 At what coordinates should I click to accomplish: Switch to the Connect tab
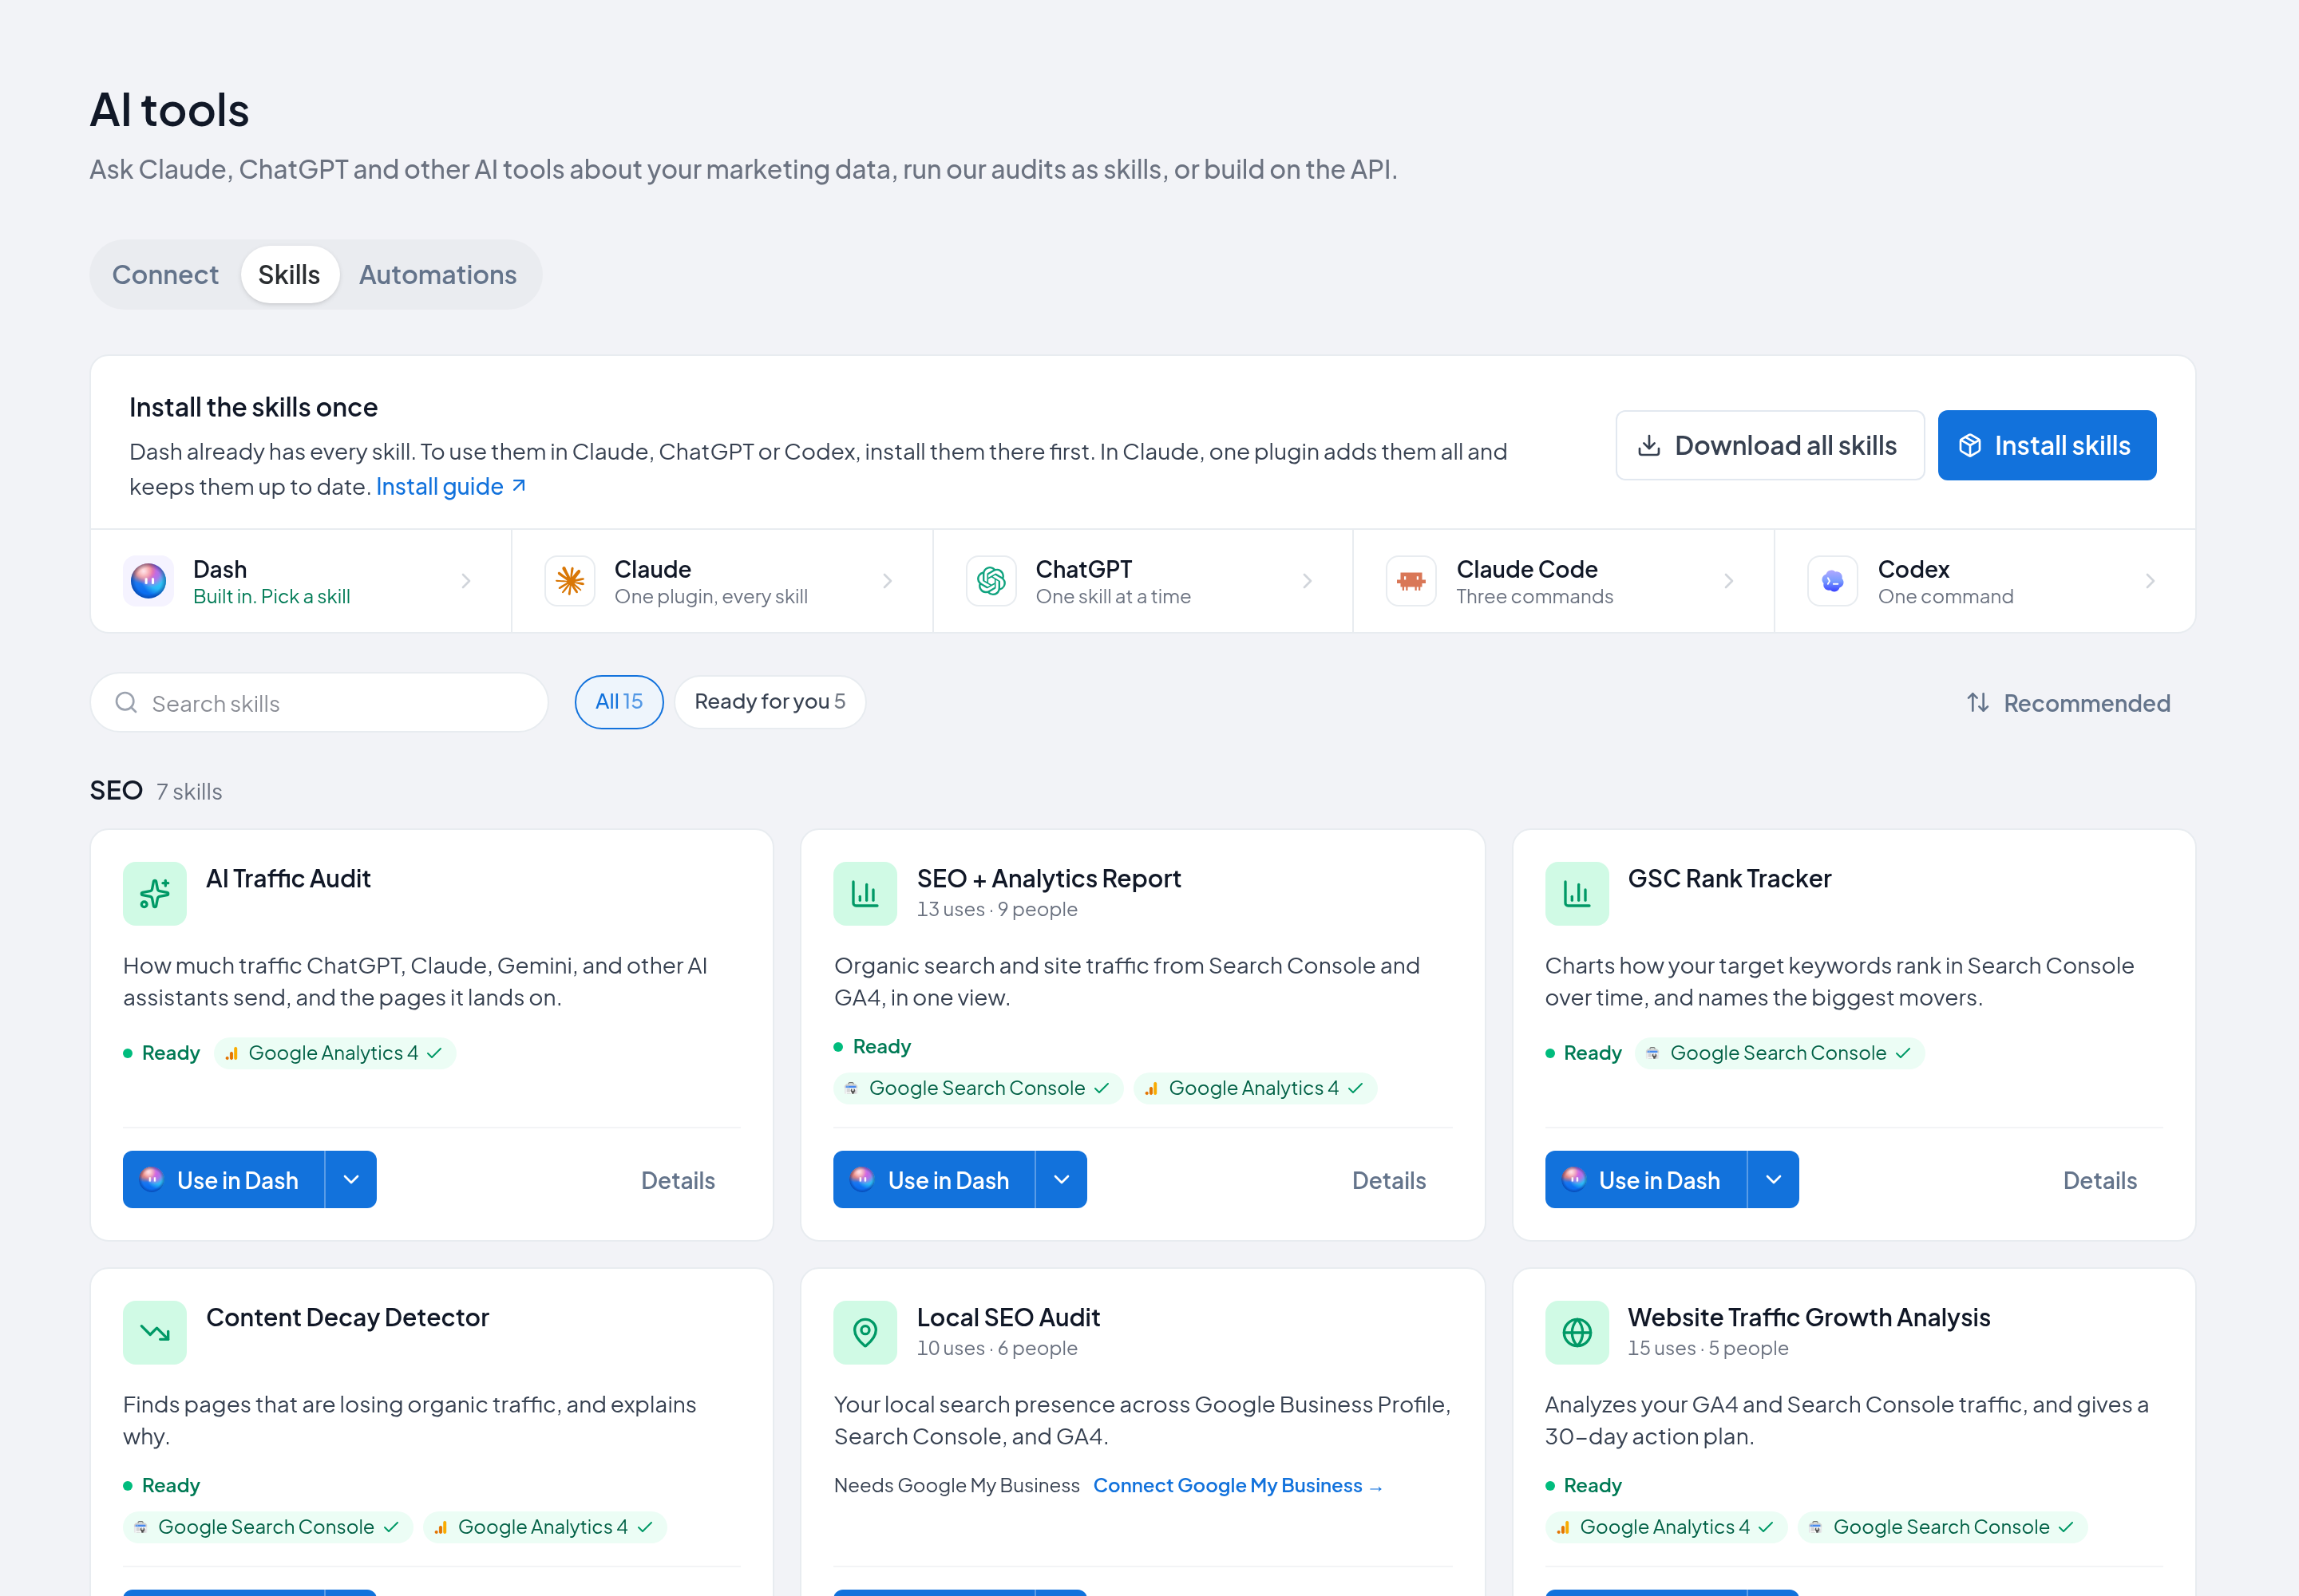[165, 275]
